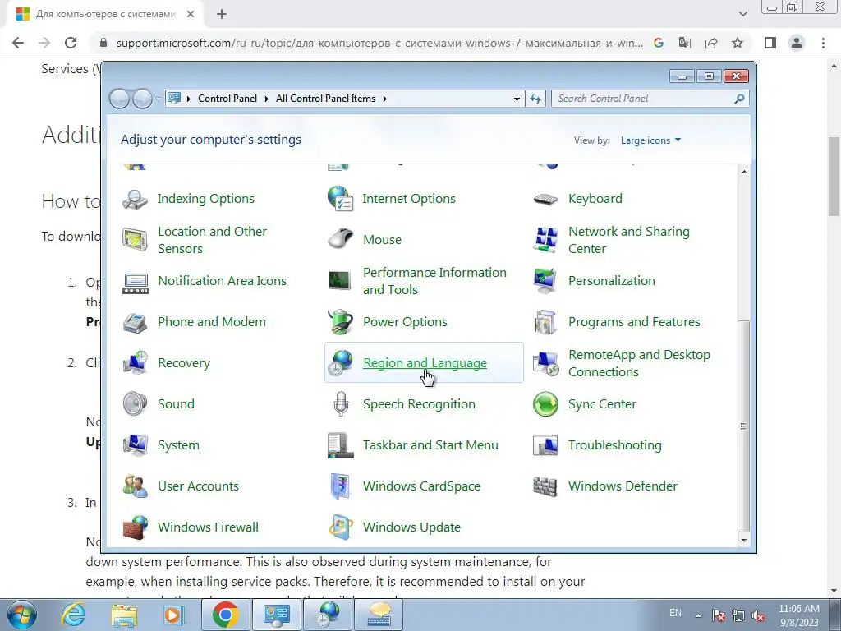Click the Windows Defender wall icon
Screen dimensions: 841x631
coord(545,486)
